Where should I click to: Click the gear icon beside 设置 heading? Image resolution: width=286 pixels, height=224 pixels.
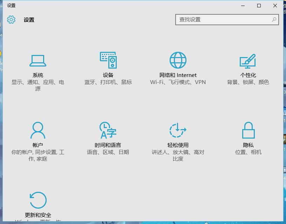pos(11,20)
